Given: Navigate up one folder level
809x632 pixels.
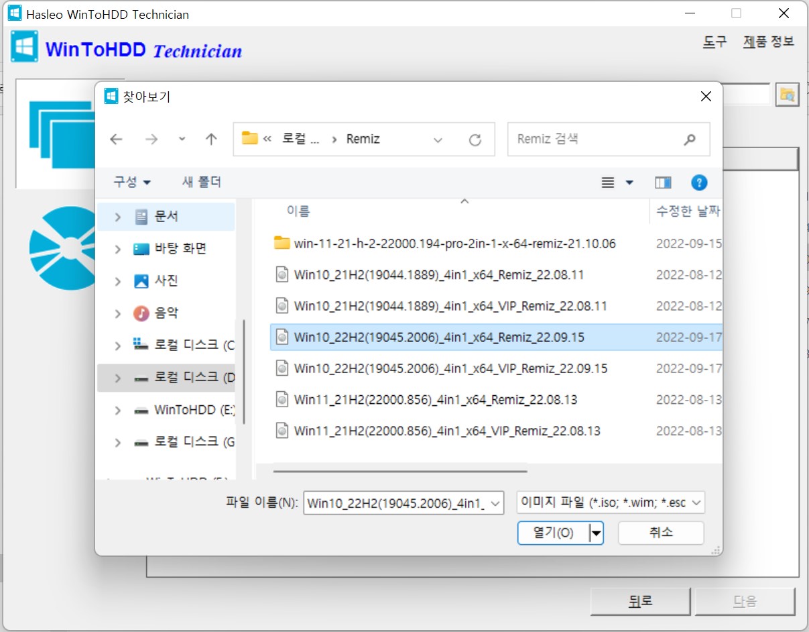Looking at the screenshot, I should click(x=211, y=140).
